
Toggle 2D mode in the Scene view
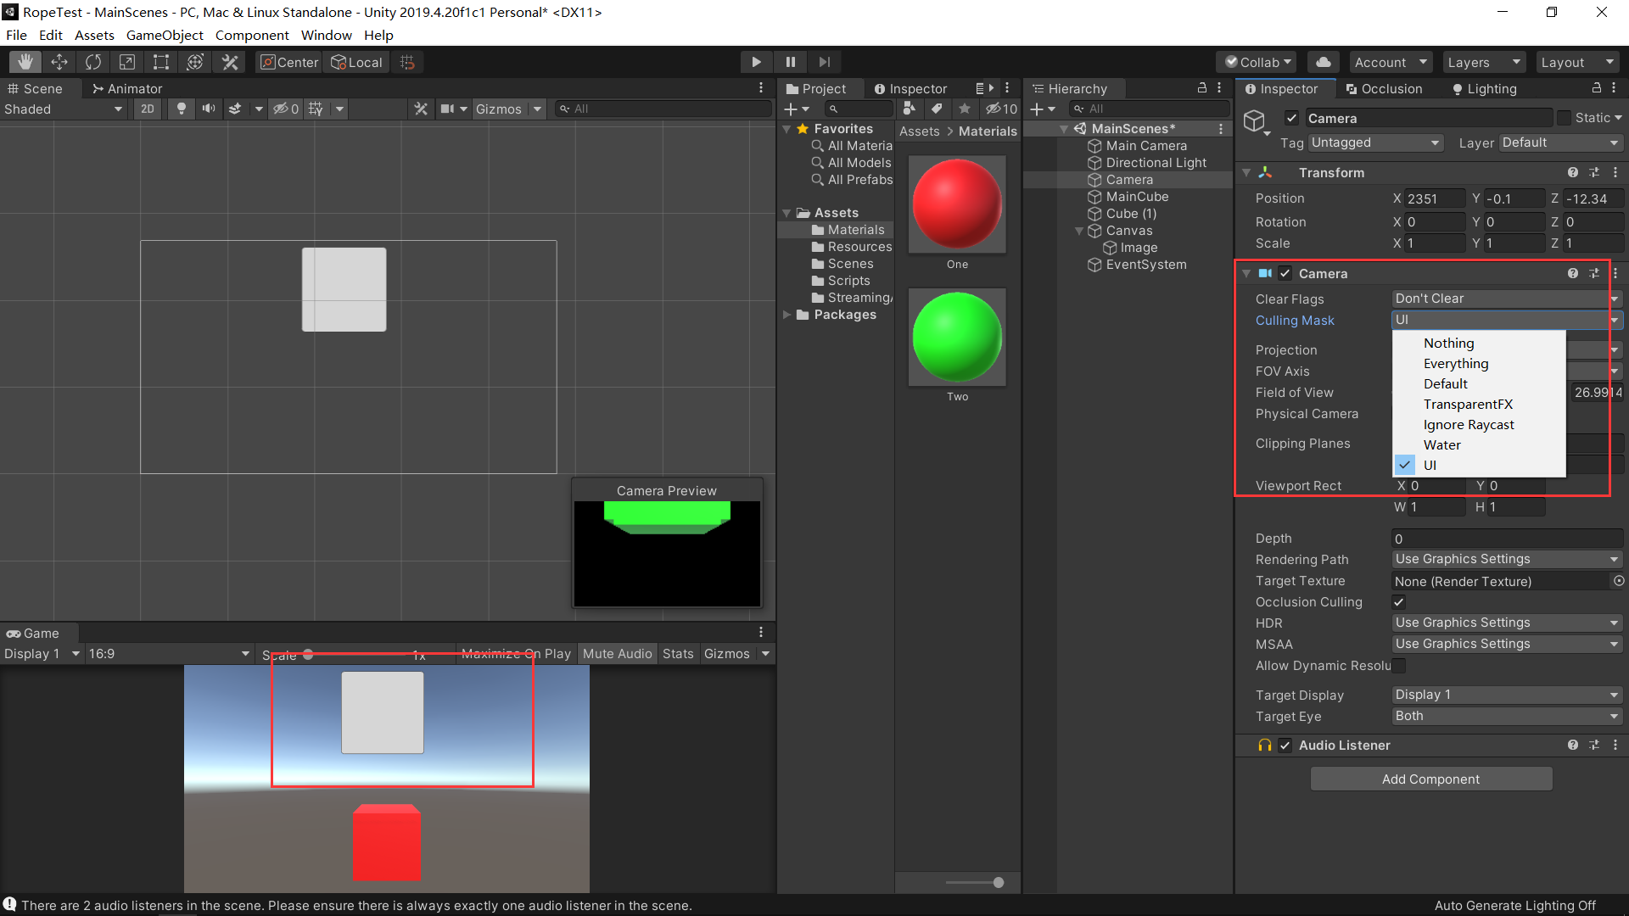click(147, 109)
